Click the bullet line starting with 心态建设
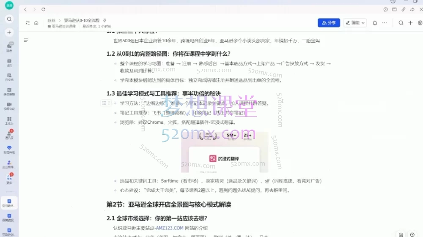This screenshot has height=237, width=423. click(205, 191)
